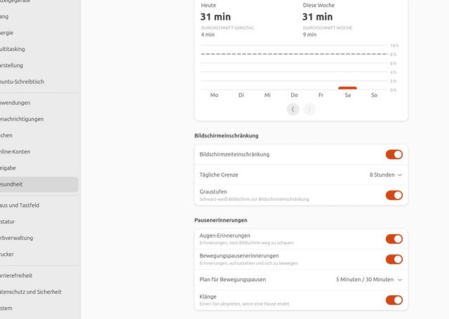The height and width of the screenshot is (319, 449).
Task: Disable the Bildschirmzeiteinschränkung switch
Action: 394,154
